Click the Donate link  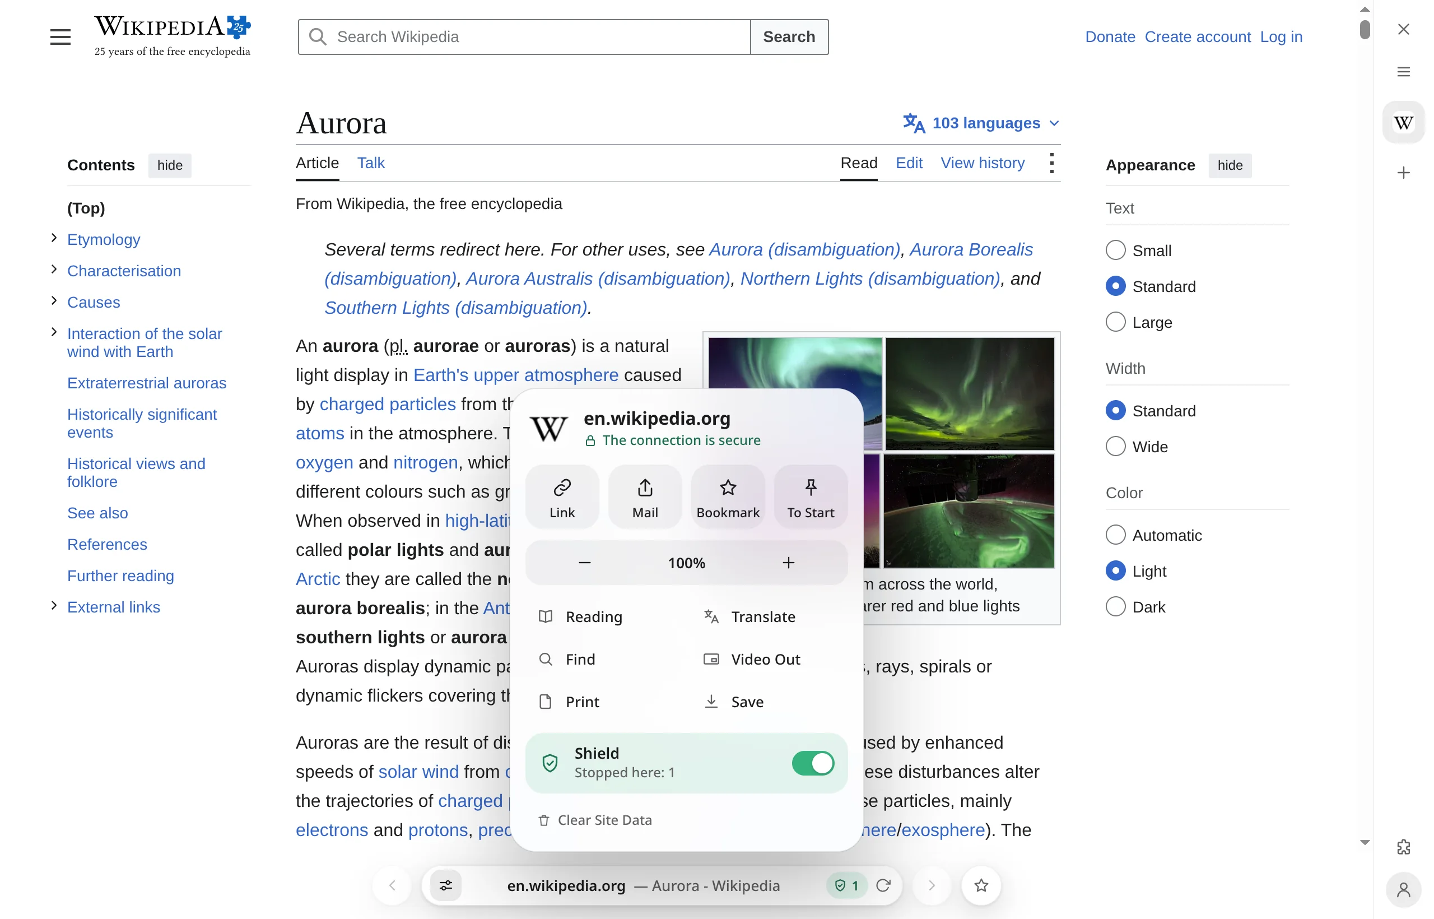pos(1110,37)
